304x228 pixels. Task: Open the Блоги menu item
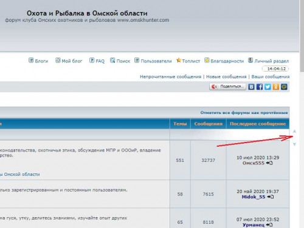pyautogui.click(x=38, y=61)
